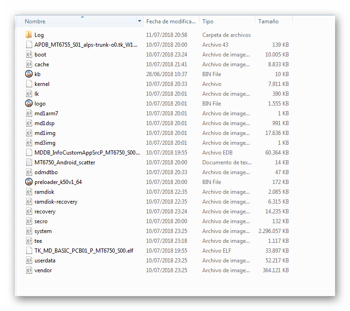350x311 pixels.
Task: Select the logo BIN file icon
Action: coord(29,104)
